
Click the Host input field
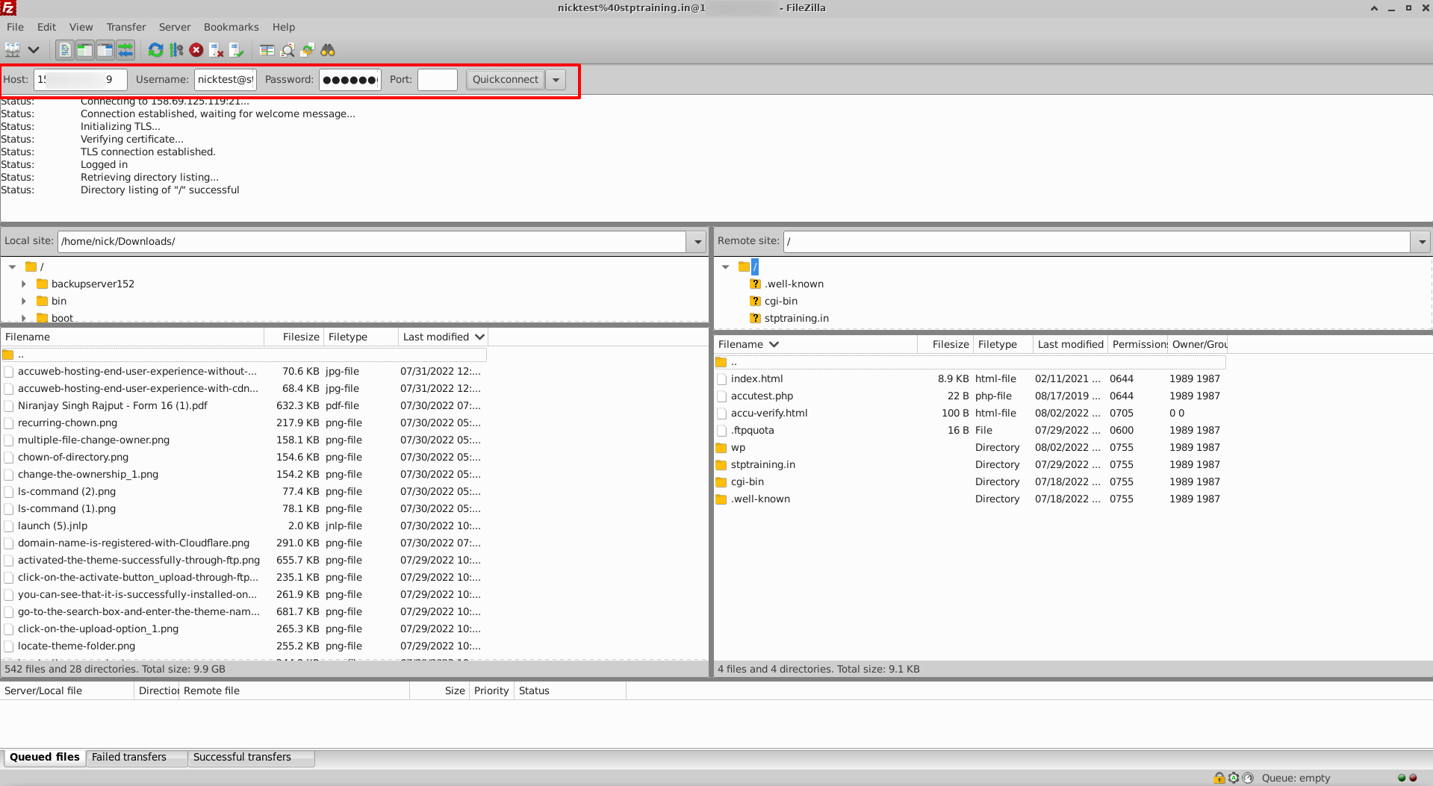80,80
